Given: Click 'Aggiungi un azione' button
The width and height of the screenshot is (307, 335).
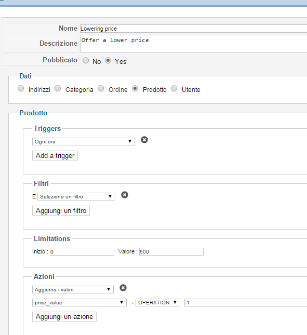Looking at the screenshot, I should coord(64,317).
